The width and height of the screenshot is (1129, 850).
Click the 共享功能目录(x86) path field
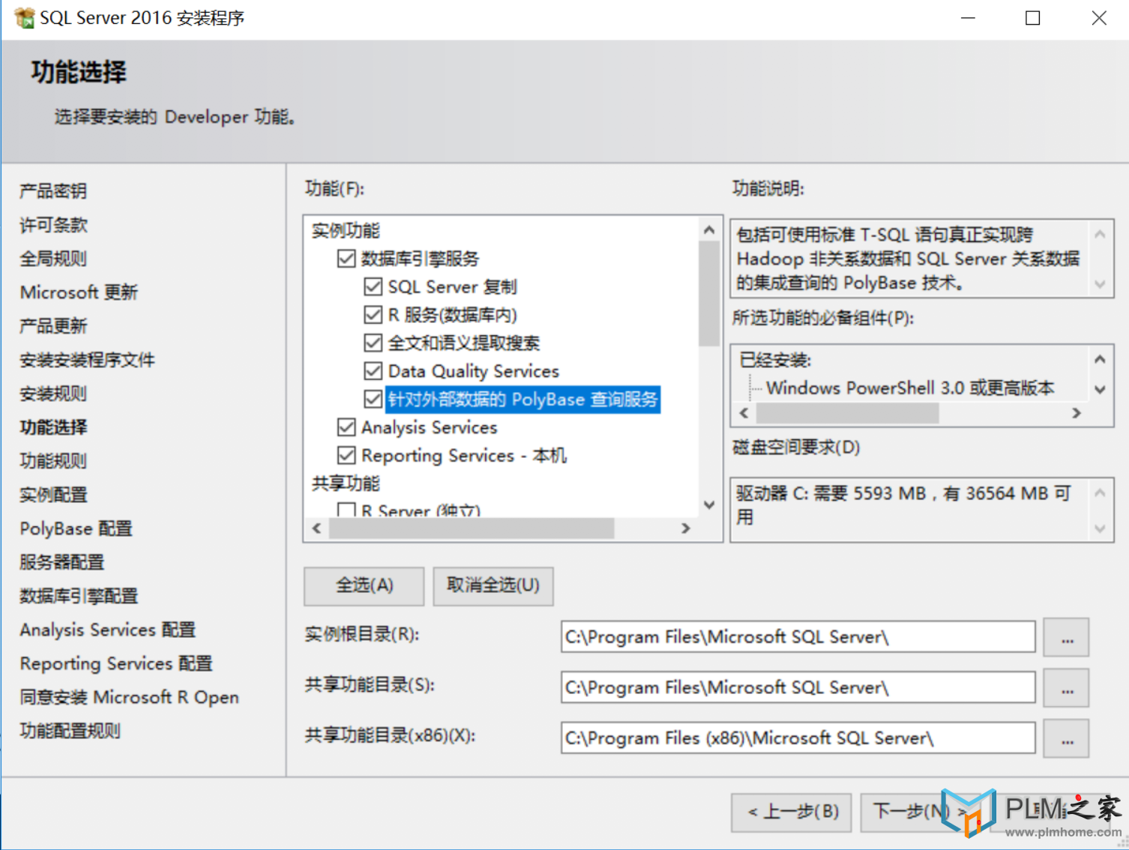pyautogui.click(x=798, y=738)
